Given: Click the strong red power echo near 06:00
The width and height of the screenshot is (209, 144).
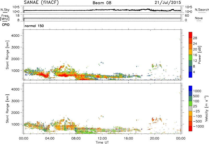Looking at the screenshot, I should point(64,75).
